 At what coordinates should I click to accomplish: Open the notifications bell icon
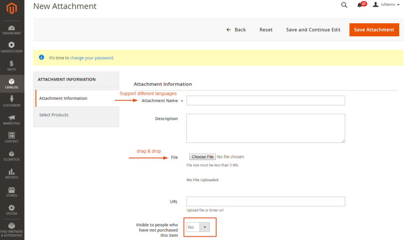360,5
